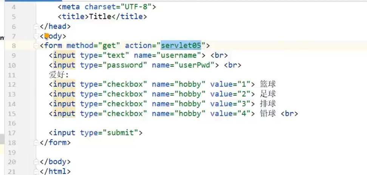The image size is (367, 175).
Task: Click the <br> tag on the userPwd line
Action: point(233,65)
